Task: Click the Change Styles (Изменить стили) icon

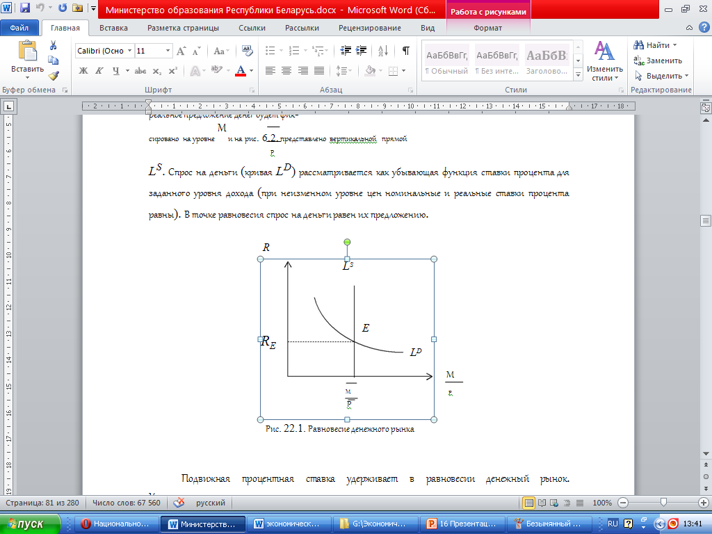Action: coord(604,60)
